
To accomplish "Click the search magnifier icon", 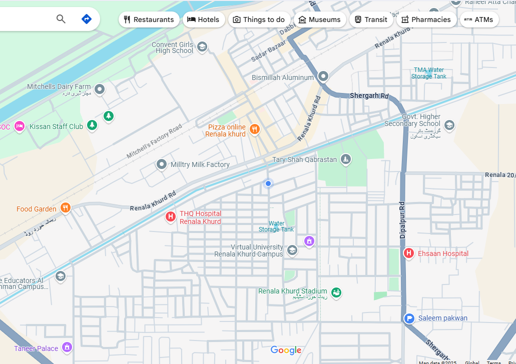I will 61,19.
